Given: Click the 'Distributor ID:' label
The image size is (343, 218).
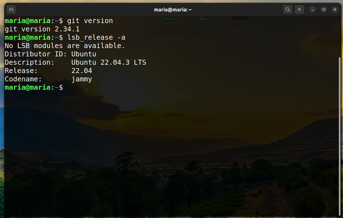Looking at the screenshot, I should [x=34, y=54].
